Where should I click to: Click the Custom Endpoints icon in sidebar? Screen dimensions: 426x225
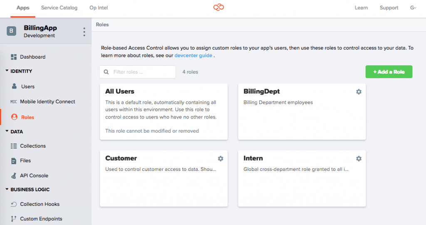click(x=13, y=219)
